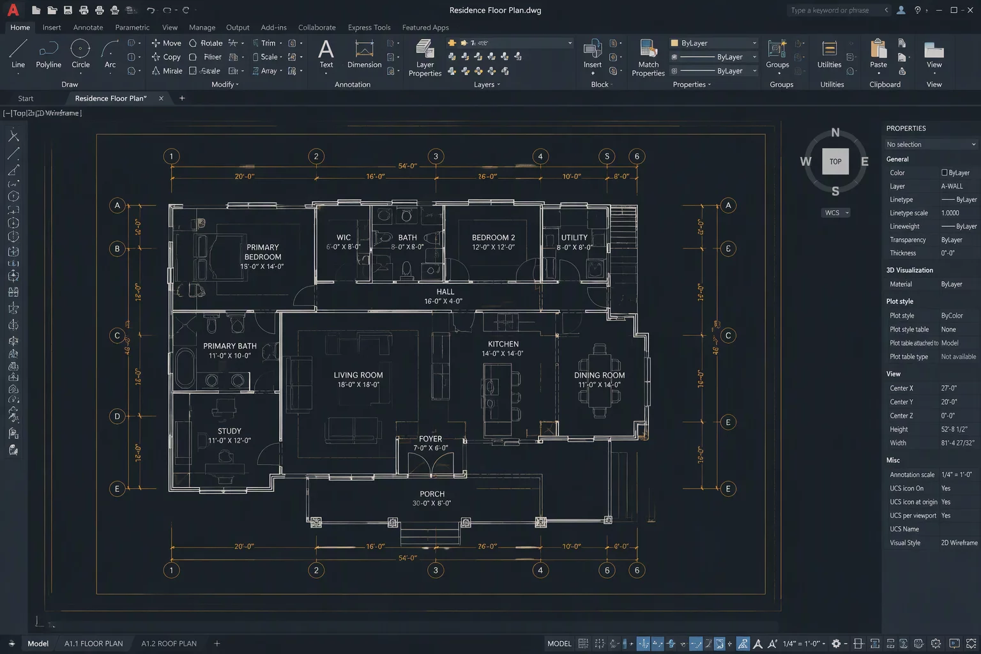Image resolution: width=981 pixels, height=654 pixels.
Task: Open the annotation scale 1/4" = 1'-0" dropdown
Action: coord(803,643)
